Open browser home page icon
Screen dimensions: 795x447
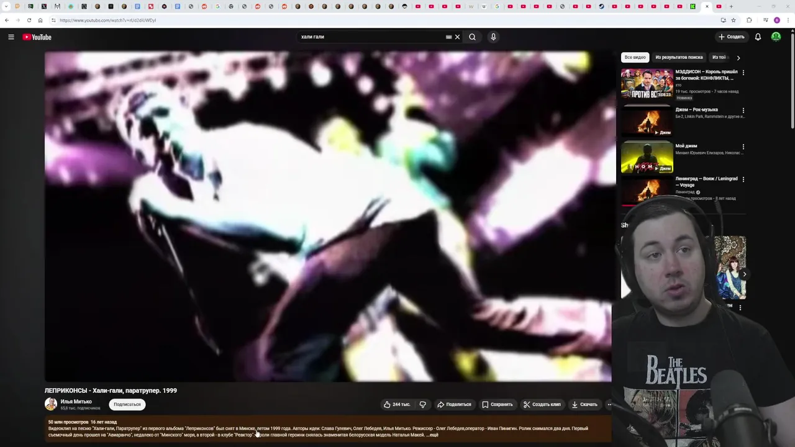pyautogui.click(x=40, y=20)
